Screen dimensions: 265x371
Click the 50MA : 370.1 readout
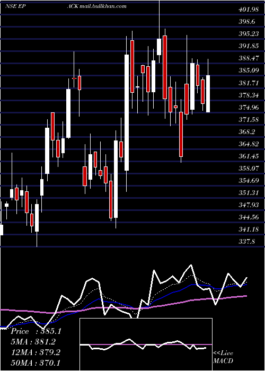pos(36,363)
